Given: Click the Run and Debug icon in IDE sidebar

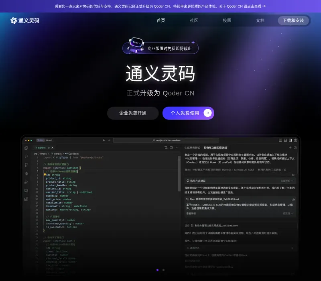Looking at the screenshot, I should (x=26, y=182).
